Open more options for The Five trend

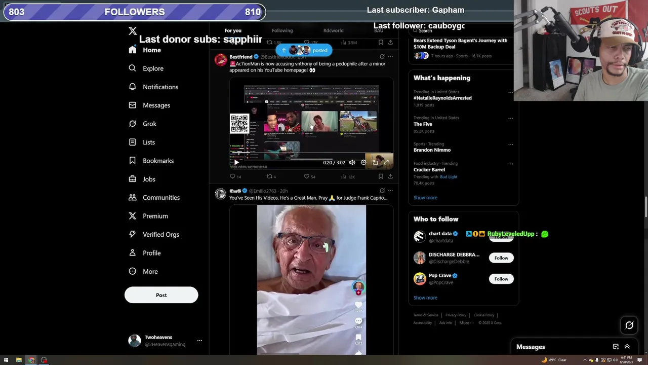coord(510,118)
